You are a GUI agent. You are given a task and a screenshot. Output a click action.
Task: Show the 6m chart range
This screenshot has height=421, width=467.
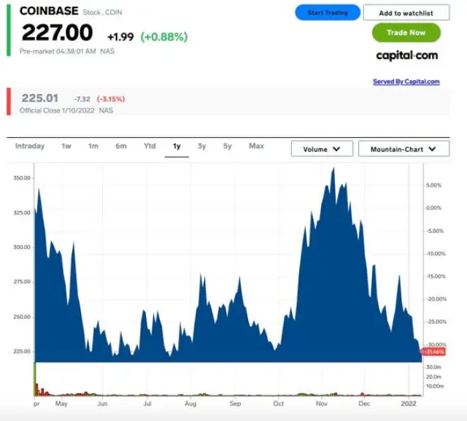[120, 147]
